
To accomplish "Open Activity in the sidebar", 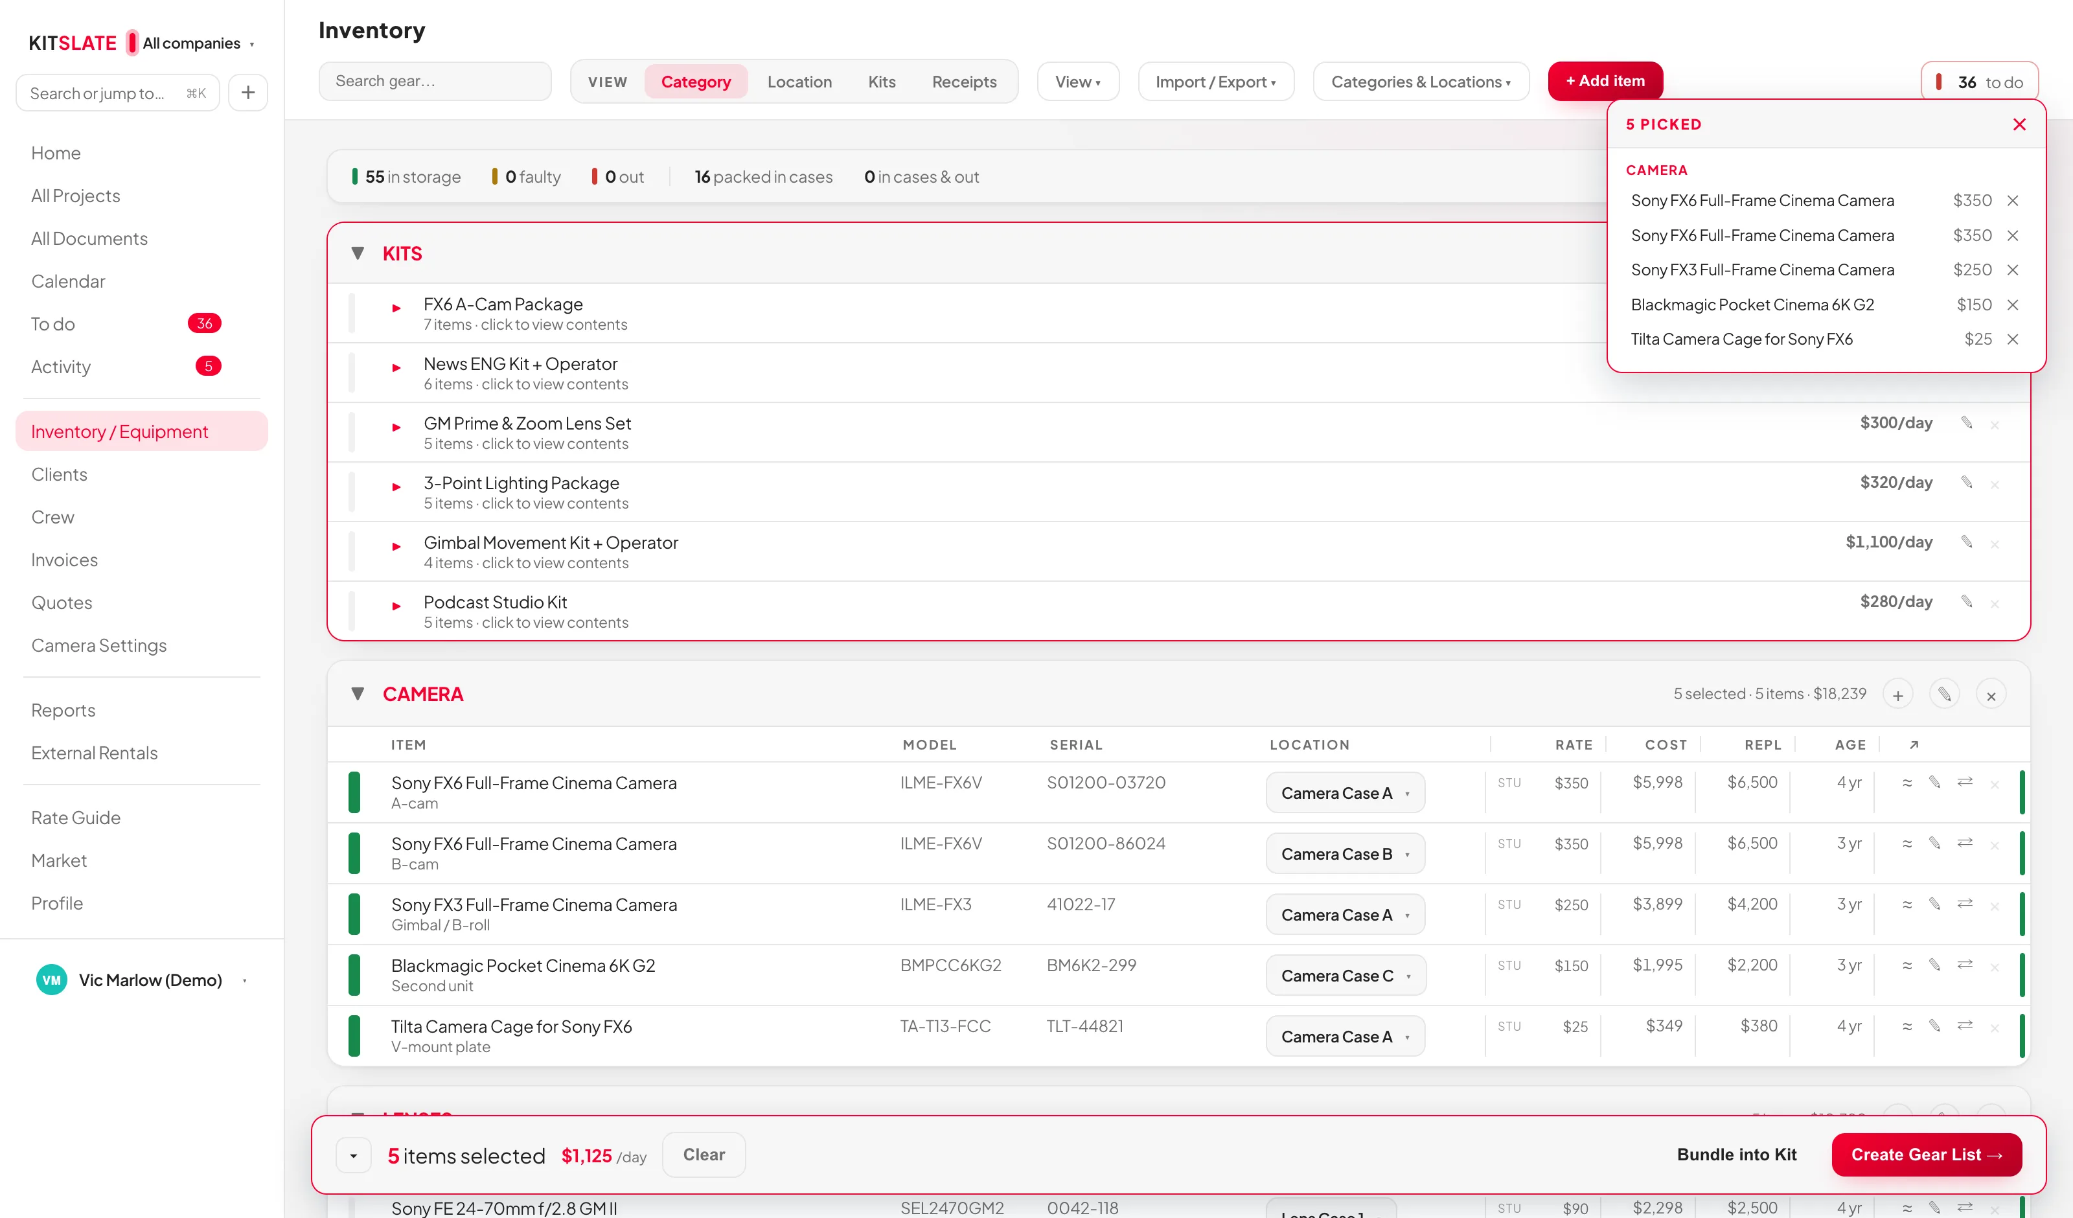I will pyautogui.click(x=141, y=367).
